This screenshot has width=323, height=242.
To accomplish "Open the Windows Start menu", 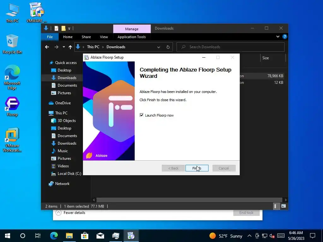I will tap(8, 236).
